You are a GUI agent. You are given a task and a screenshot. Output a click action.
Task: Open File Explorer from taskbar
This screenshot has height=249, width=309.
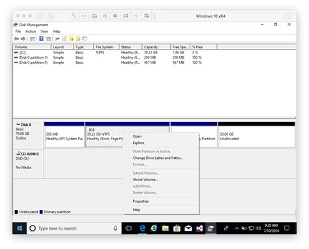point(166,228)
